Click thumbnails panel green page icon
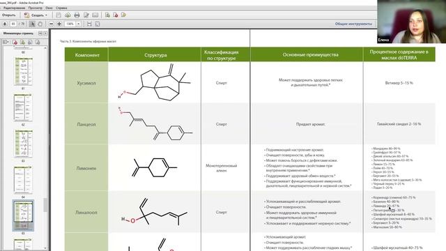The width and height of the screenshot is (446, 251). 22,42
